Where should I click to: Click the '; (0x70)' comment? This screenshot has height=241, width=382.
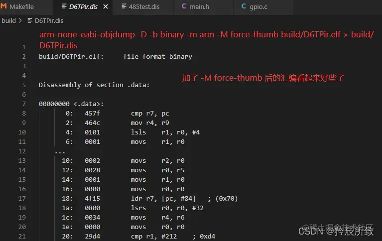223,198
